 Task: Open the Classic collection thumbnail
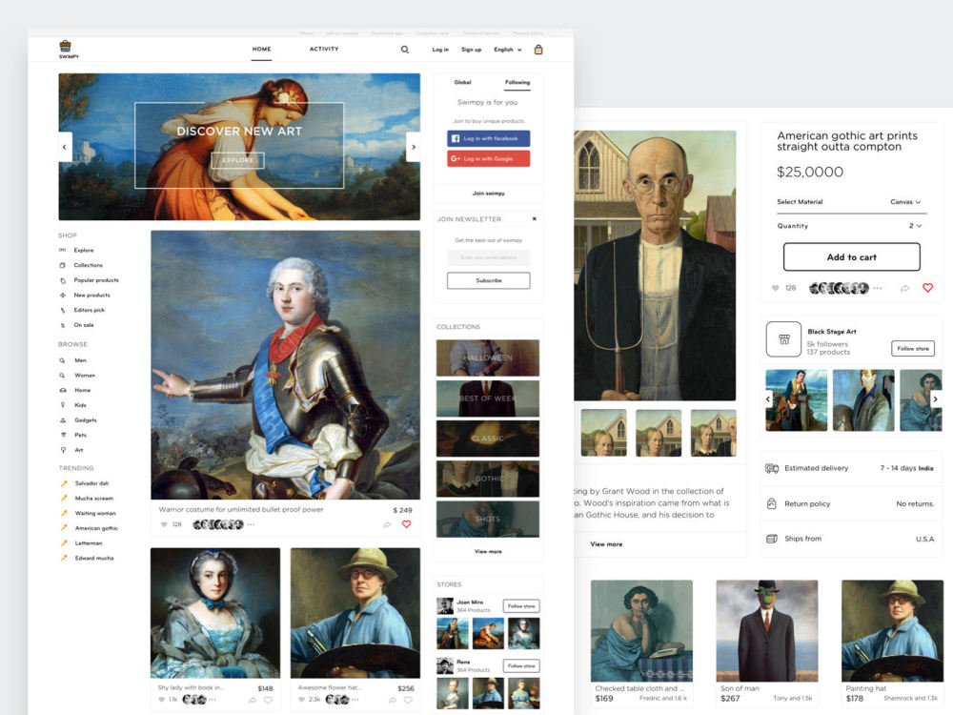487,439
